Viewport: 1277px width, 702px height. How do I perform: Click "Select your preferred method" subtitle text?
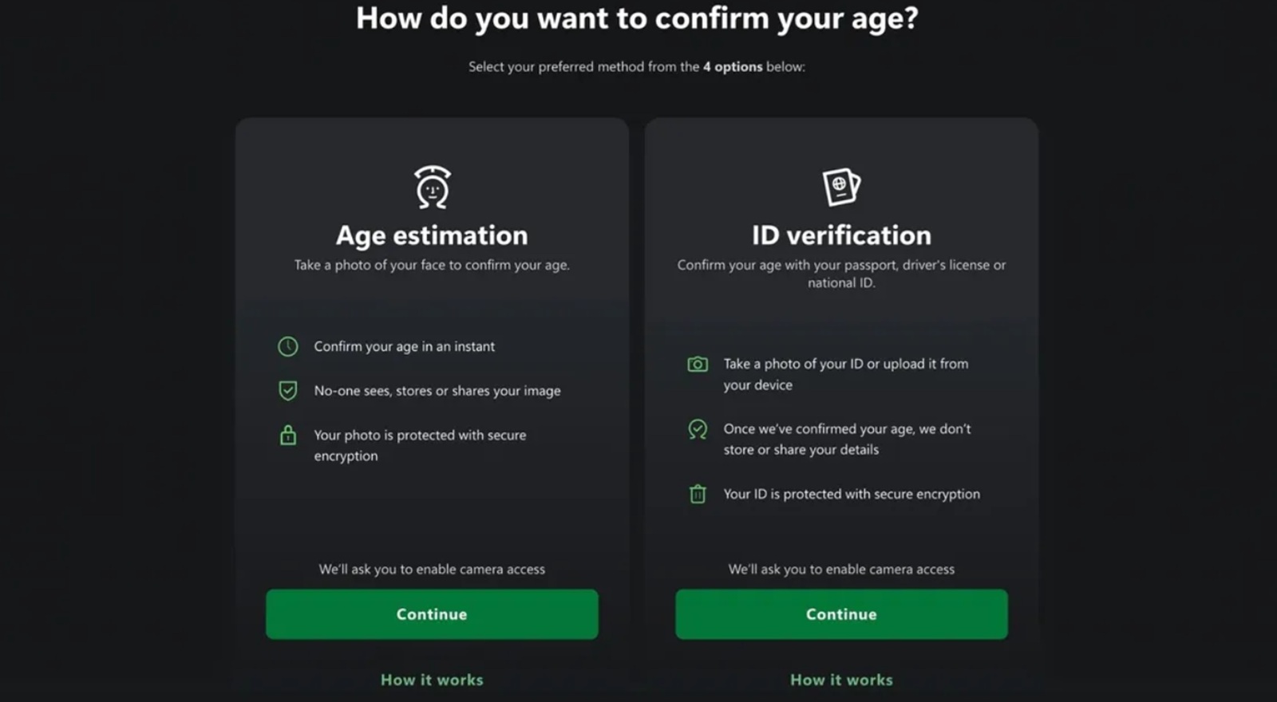click(637, 67)
